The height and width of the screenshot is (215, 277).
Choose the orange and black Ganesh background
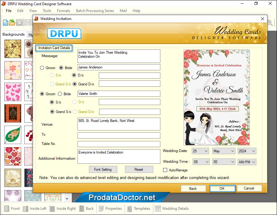[x=13, y=113]
